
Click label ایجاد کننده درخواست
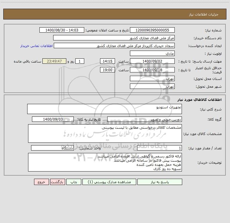pyautogui.click(x=205, y=46)
